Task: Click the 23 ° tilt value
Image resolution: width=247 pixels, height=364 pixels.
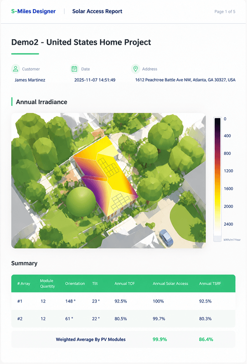Action: (96, 301)
